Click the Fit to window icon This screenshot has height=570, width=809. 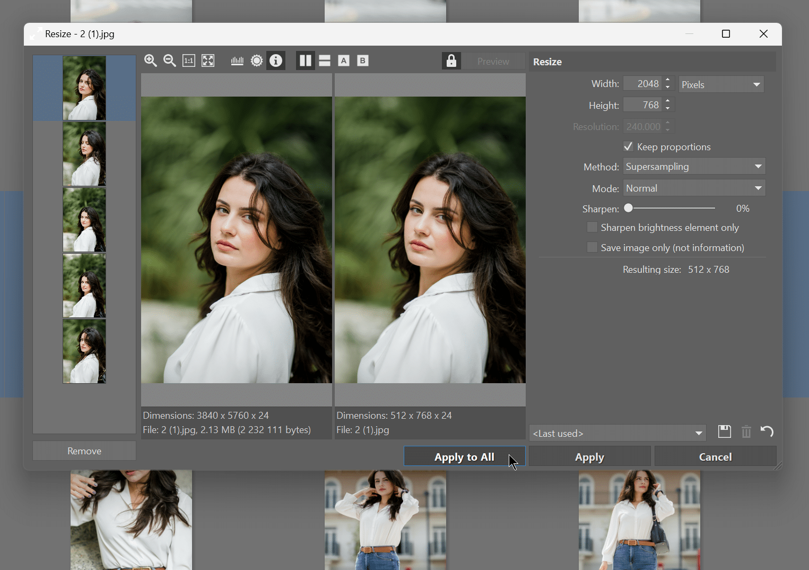[x=208, y=61]
